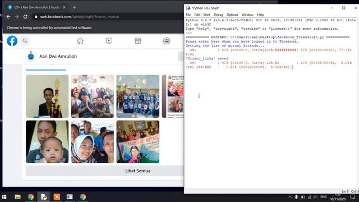Show hidden system tray icons
The width and height of the screenshot is (359, 202).
click(290, 197)
